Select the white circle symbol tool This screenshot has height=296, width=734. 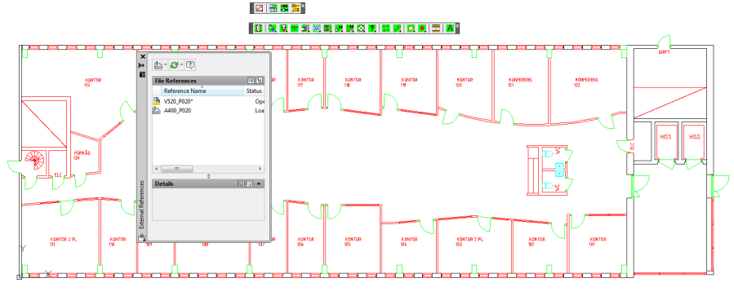pyautogui.click(x=411, y=29)
